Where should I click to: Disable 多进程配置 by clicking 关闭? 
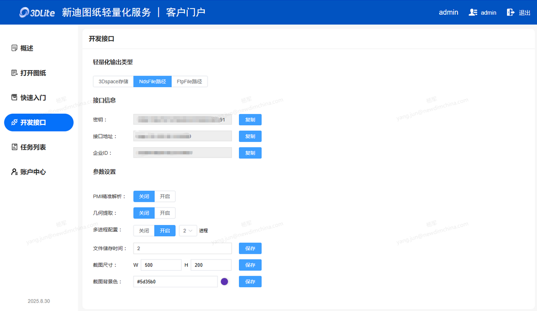[144, 231]
